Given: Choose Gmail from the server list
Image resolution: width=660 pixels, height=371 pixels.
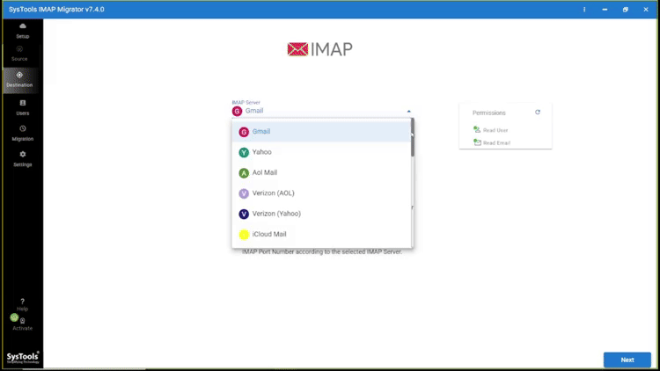Looking at the screenshot, I should [x=321, y=132].
